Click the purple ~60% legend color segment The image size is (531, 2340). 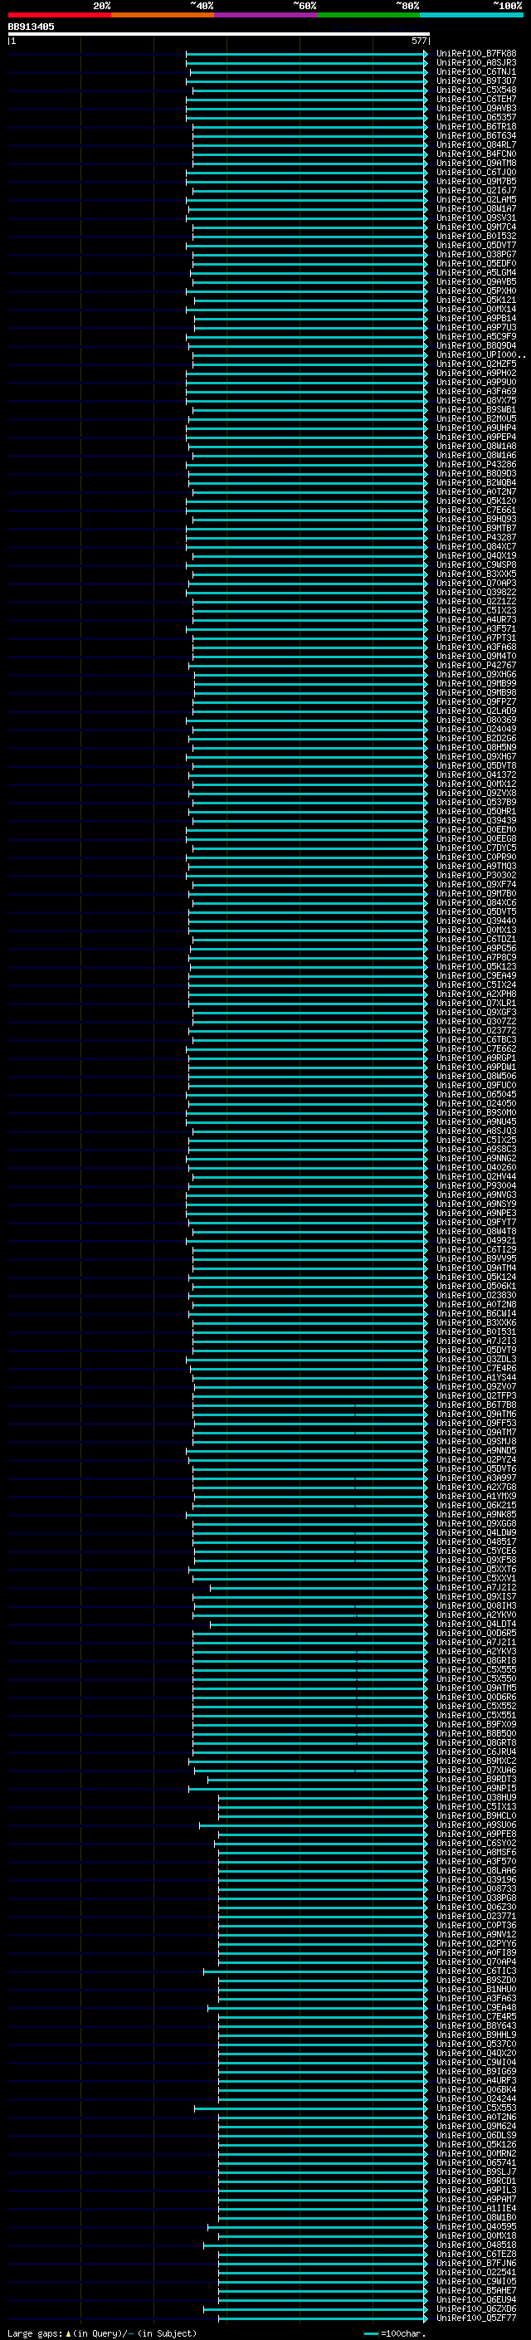(x=265, y=15)
